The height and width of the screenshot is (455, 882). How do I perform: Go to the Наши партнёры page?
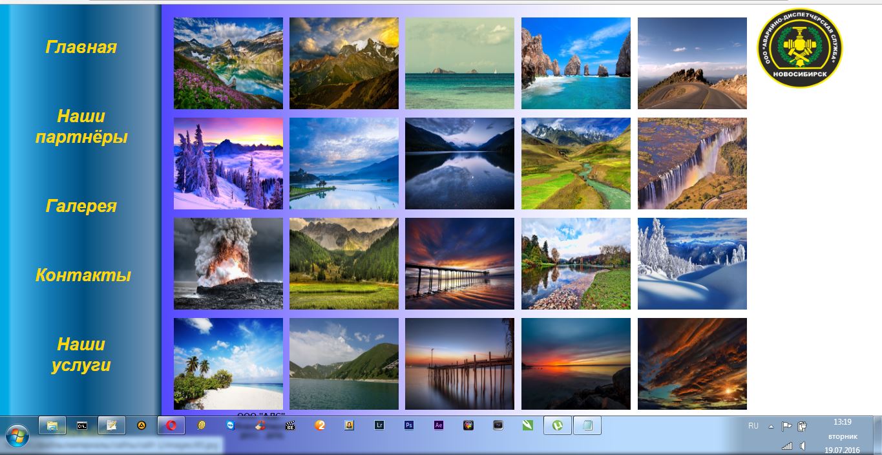(x=81, y=127)
